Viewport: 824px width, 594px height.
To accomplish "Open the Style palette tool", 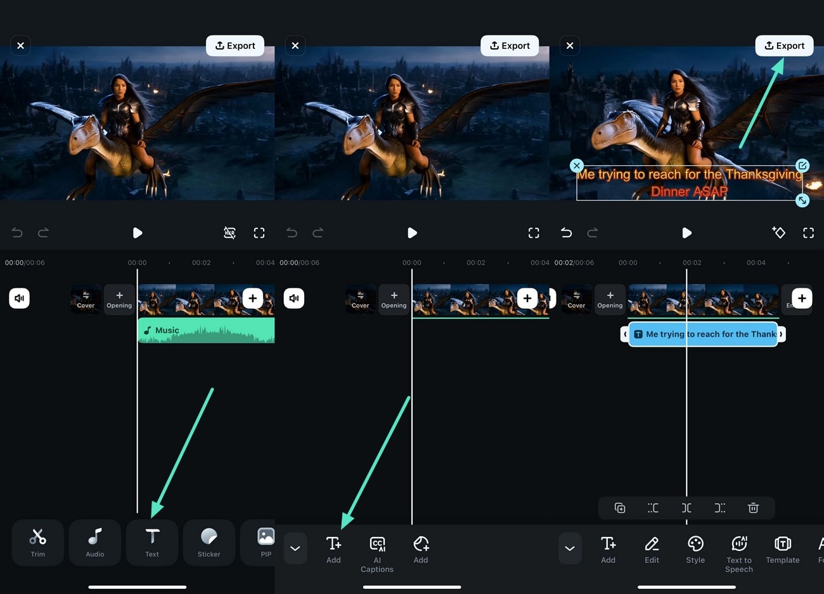I will coord(695,549).
